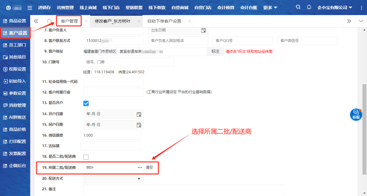Open the 更多 dropdown menu
The image size is (367, 196).
270,7
